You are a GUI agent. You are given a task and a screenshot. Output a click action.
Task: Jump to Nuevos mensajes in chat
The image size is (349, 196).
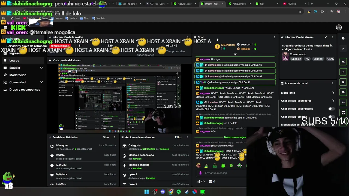(235, 137)
